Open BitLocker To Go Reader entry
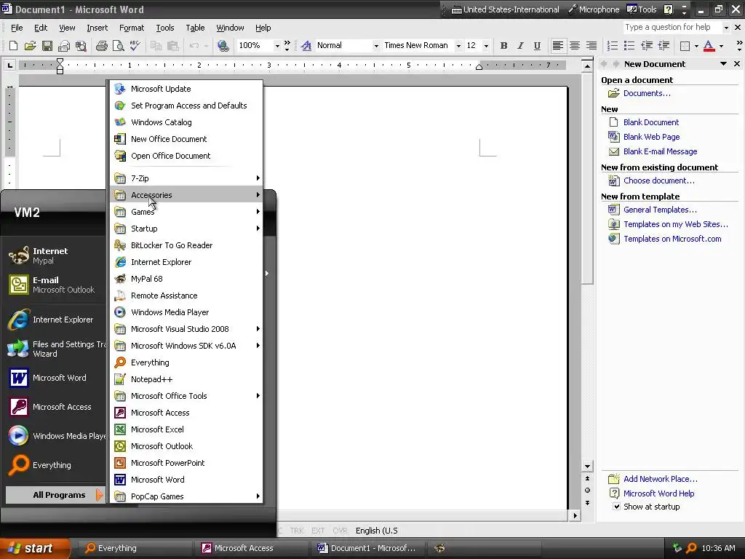Viewport: 745px width, 559px height. (186, 245)
